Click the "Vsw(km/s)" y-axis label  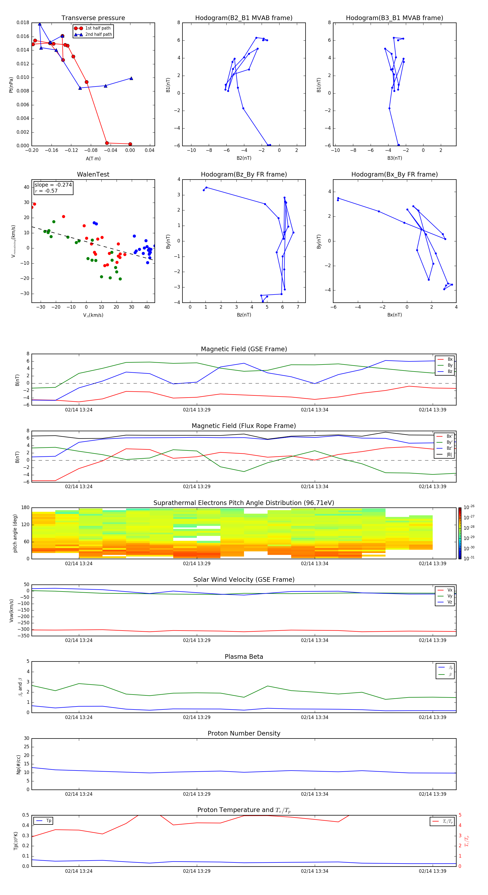[x=11, y=610]
